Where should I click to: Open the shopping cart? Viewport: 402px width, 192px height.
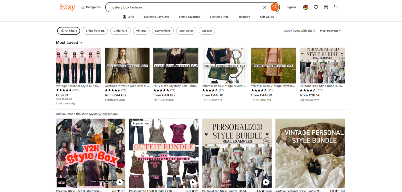pos(336,7)
